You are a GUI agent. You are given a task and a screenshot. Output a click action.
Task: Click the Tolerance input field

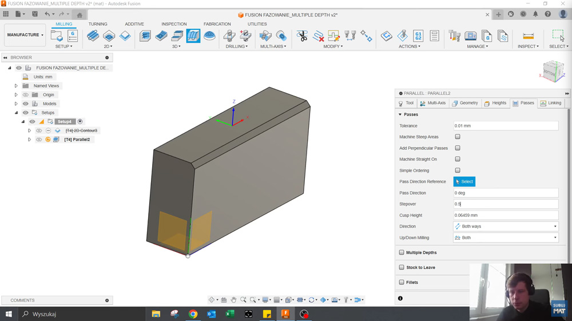click(506, 125)
